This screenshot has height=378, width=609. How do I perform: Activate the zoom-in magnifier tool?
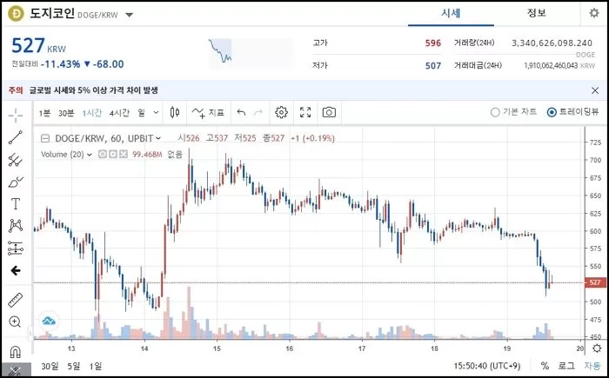tap(15, 322)
